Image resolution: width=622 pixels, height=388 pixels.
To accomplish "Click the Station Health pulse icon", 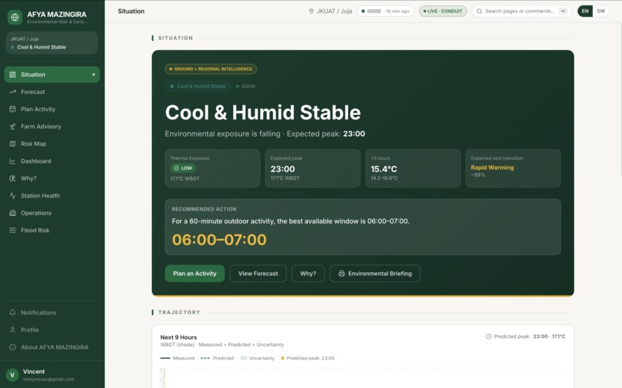I will click(12, 196).
